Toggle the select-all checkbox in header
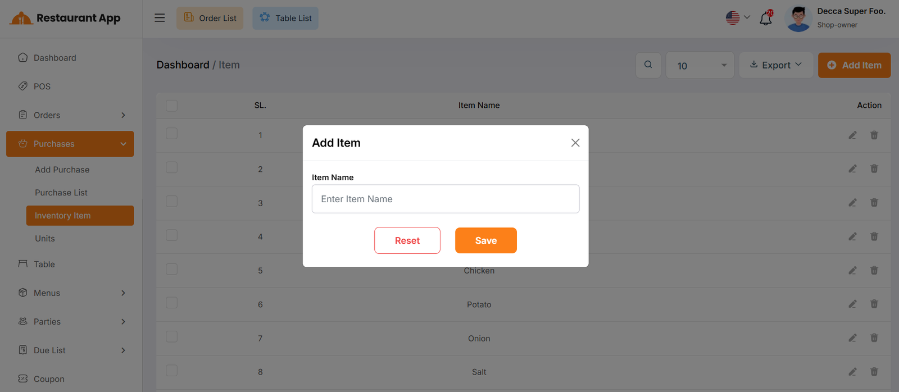The height and width of the screenshot is (392, 899). tap(172, 106)
